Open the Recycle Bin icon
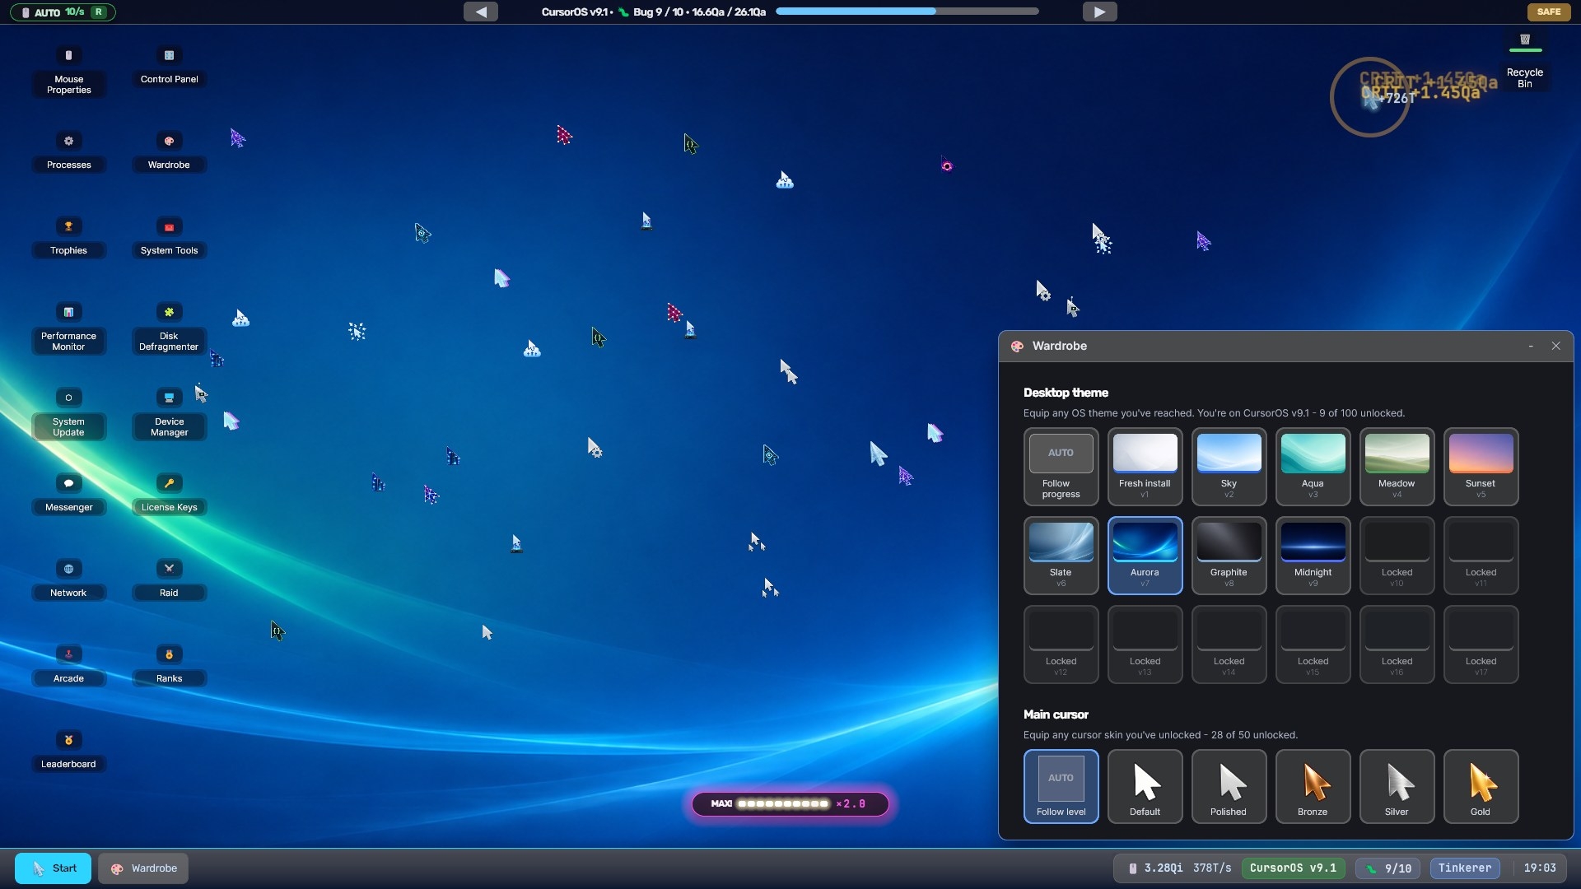 click(x=1524, y=61)
